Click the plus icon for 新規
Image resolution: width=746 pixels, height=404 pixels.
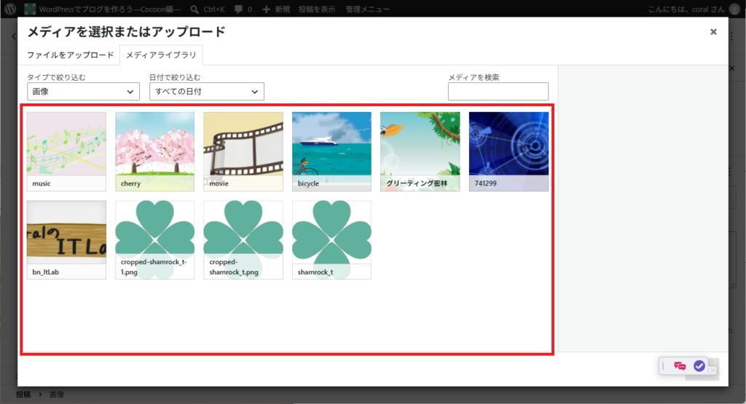click(267, 9)
